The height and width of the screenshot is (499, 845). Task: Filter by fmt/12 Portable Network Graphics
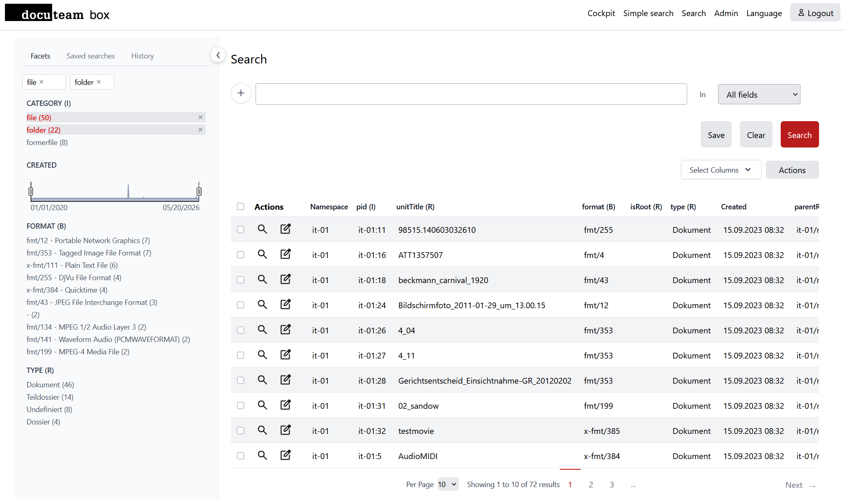click(x=88, y=241)
